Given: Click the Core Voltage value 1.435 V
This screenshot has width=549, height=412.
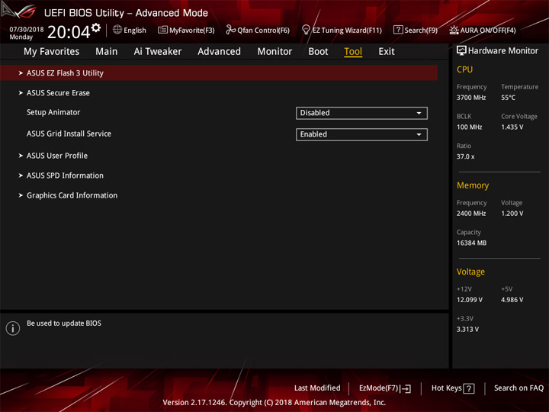Looking at the screenshot, I should pos(512,127).
